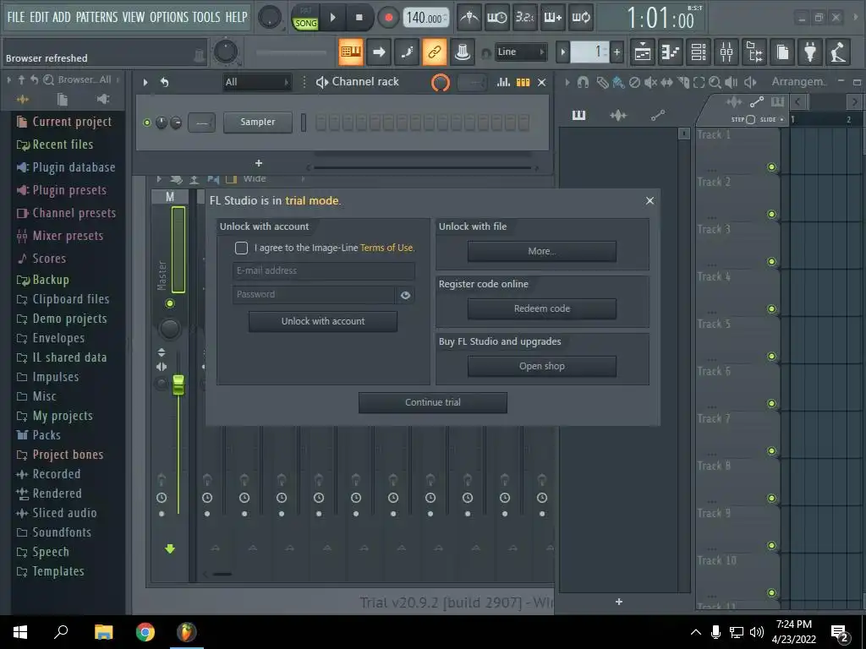Click the tempo 140.000 field
The width and height of the screenshot is (866, 649).
pos(426,18)
